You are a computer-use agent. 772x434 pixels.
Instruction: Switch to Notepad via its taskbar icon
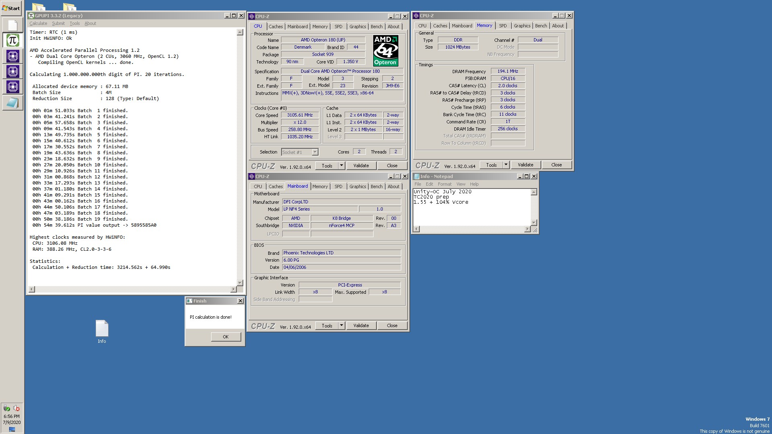(12, 103)
